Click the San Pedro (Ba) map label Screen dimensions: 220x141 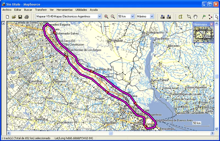coord(103,69)
